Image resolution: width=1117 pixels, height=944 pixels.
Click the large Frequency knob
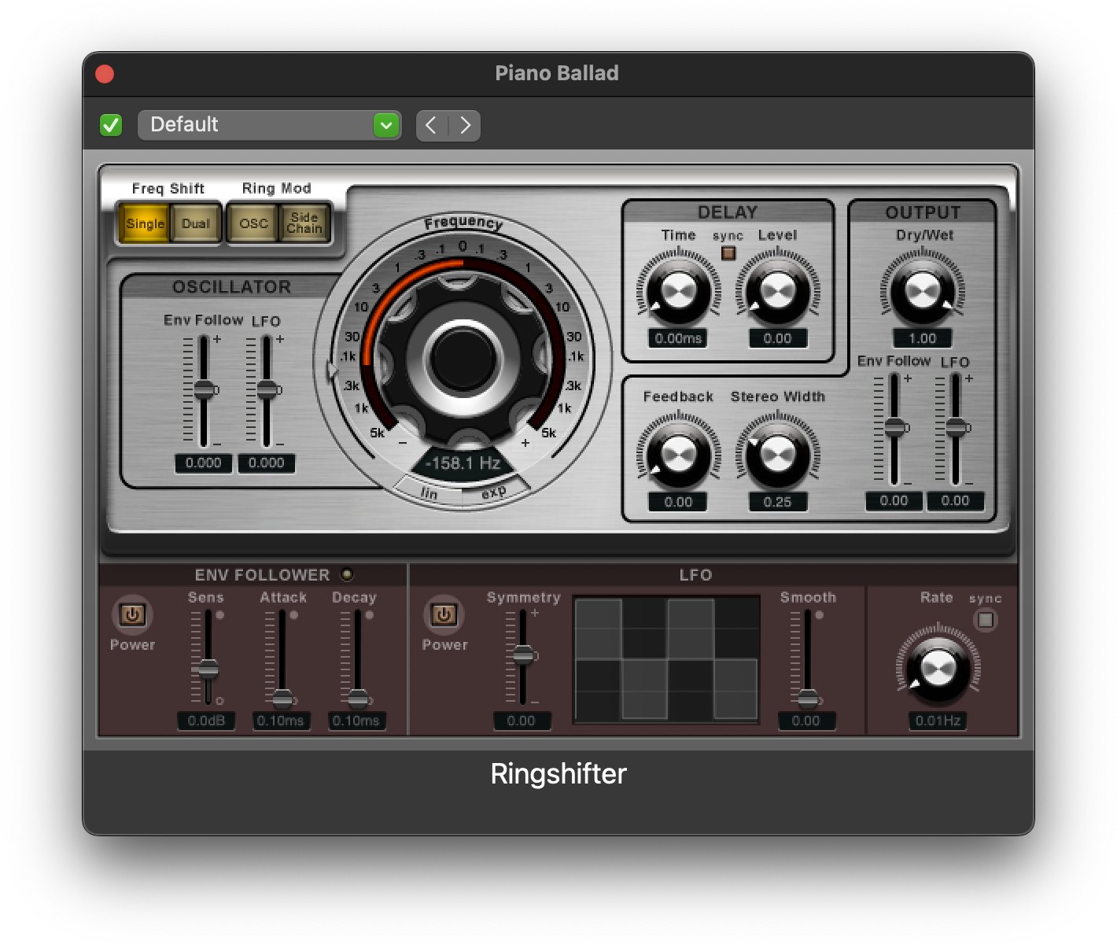tap(463, 358)
